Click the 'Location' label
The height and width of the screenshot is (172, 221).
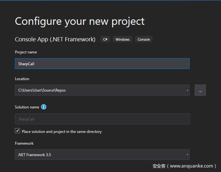(22, 79)
